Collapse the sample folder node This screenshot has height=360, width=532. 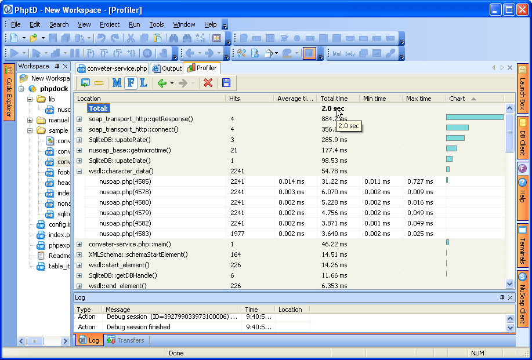pyautogui.click(x=30, y=130)
